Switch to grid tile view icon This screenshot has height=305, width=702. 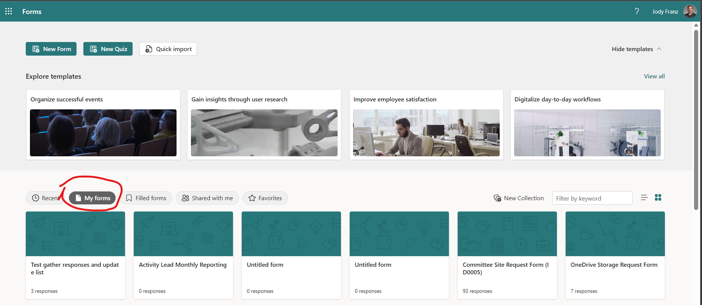point(658,198)
